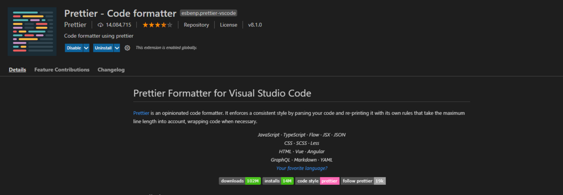
Task: Click 'Prettier Formatter for Visual Studio Code' heading
Action: pyautogui.click(x=222, y=93)
